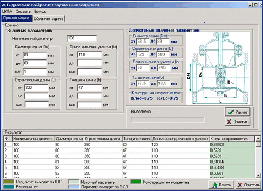
Task: Select result cell 0,50488
Action: click(232, 167)
